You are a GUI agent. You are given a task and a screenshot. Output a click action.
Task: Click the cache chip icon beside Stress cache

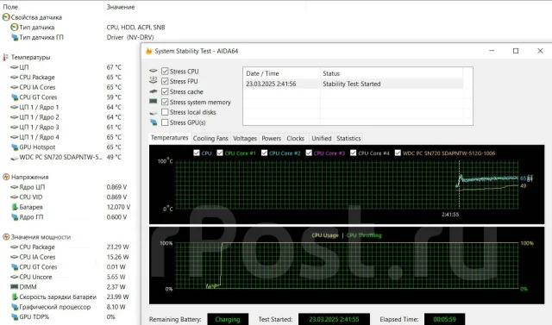[154, 91]
